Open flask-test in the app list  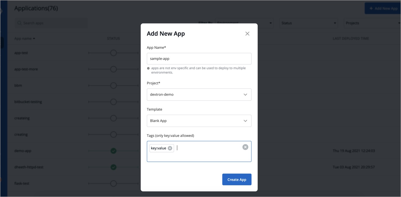click(x=22, y=184)
